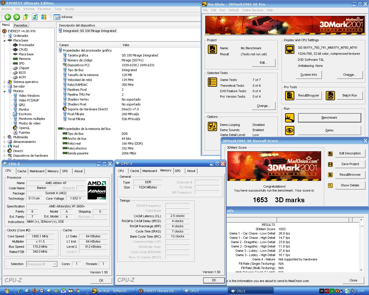
Task: Expand the Servidor tree node
Action: click(5, 86)
